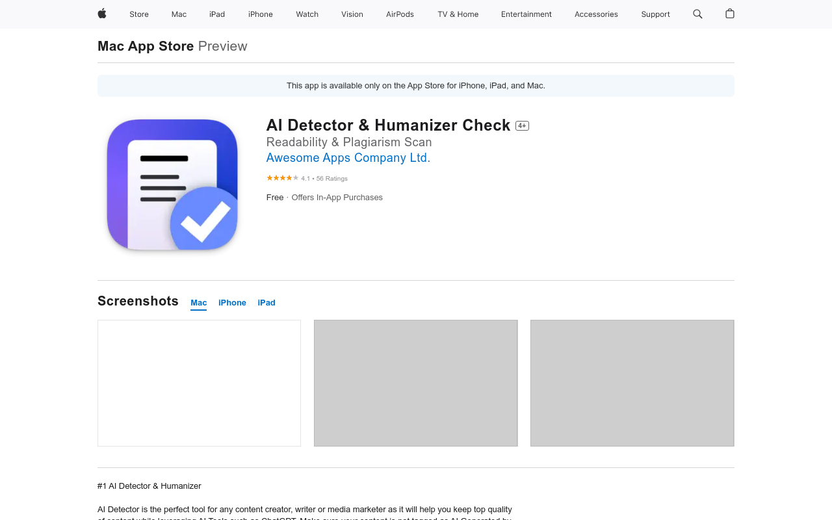
Task: Click the 'Preview' heading text
Action: tap(223, 46)
